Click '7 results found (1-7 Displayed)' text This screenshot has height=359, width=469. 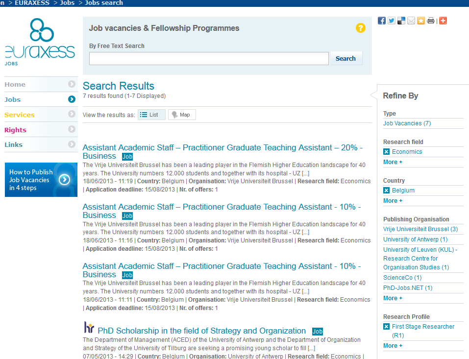[x=124, y=96]
